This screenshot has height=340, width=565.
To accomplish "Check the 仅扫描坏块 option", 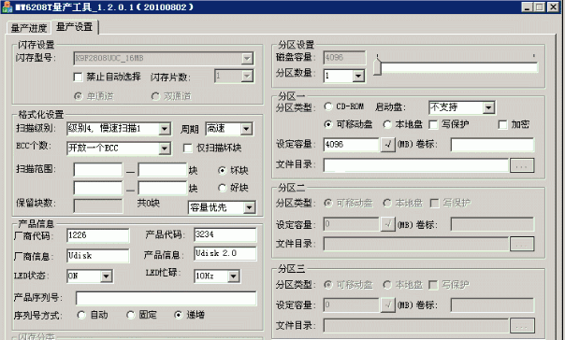I will [188, 149].
